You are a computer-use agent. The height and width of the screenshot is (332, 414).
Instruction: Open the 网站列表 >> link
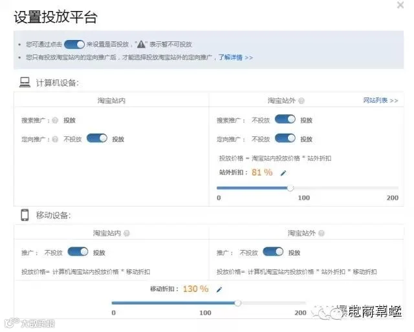pos(380,101)
